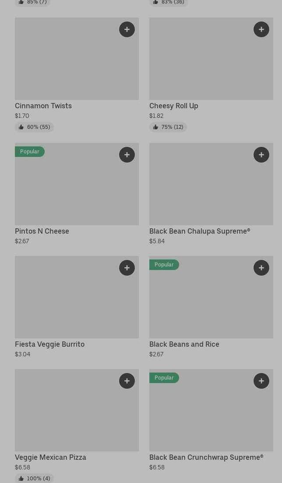
Task: Click the 100% (4) rating badge
Action: coord(34,478)
